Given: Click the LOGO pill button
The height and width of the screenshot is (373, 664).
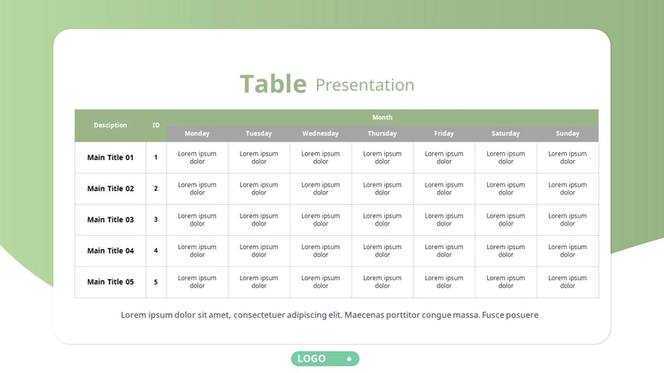Looking at the screenshot, I should (325, 359).
